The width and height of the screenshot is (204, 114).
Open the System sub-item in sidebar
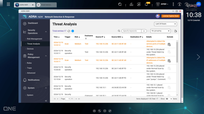point(30,95)
